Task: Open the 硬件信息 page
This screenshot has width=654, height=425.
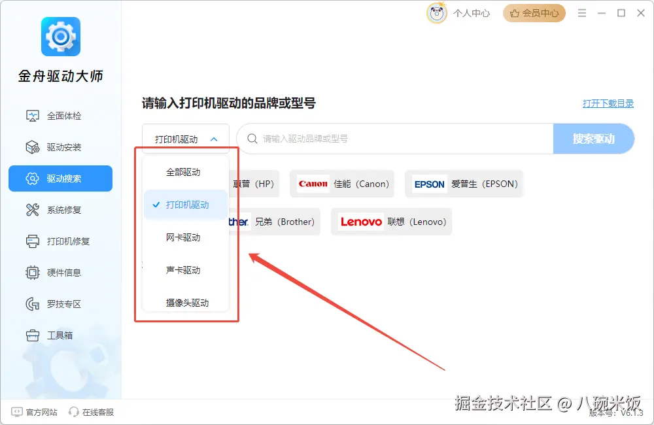Action: 60,273
